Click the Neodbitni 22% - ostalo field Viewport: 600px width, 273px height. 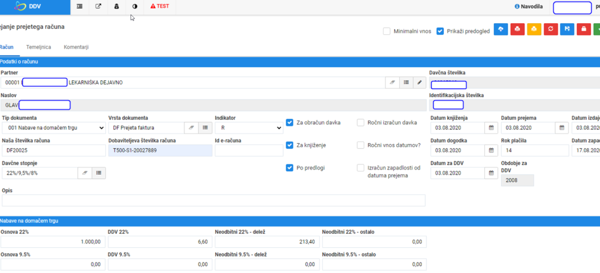coord(374,242)
